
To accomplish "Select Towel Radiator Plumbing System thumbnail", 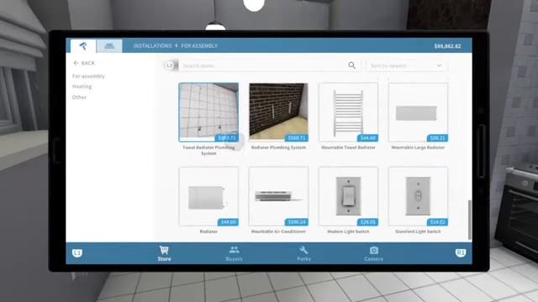I will click(x=208, y=112).
